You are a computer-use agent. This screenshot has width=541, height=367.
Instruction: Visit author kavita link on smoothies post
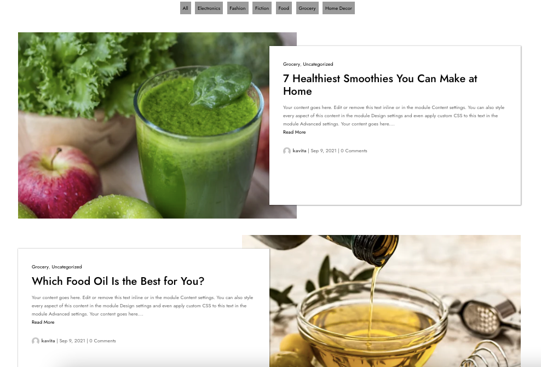click(300, 151)
